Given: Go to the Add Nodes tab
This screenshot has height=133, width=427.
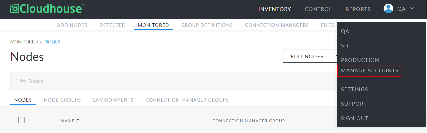Looking at the screenshot, I should point(72,25).
